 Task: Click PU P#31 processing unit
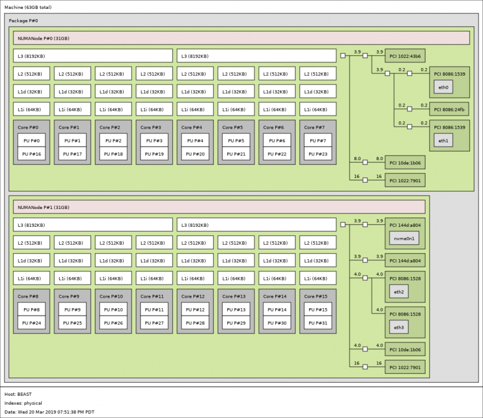pos(318,323)
